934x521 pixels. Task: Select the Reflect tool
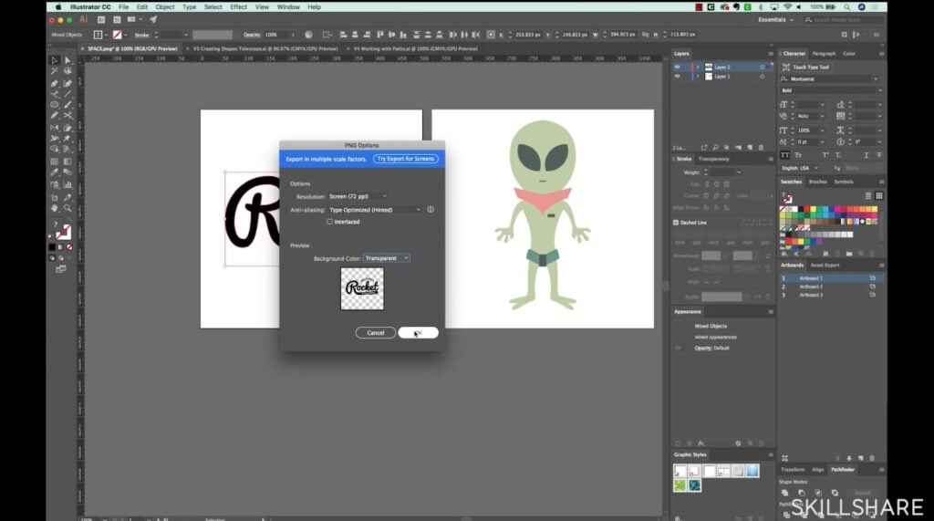(x=54, y=128)
